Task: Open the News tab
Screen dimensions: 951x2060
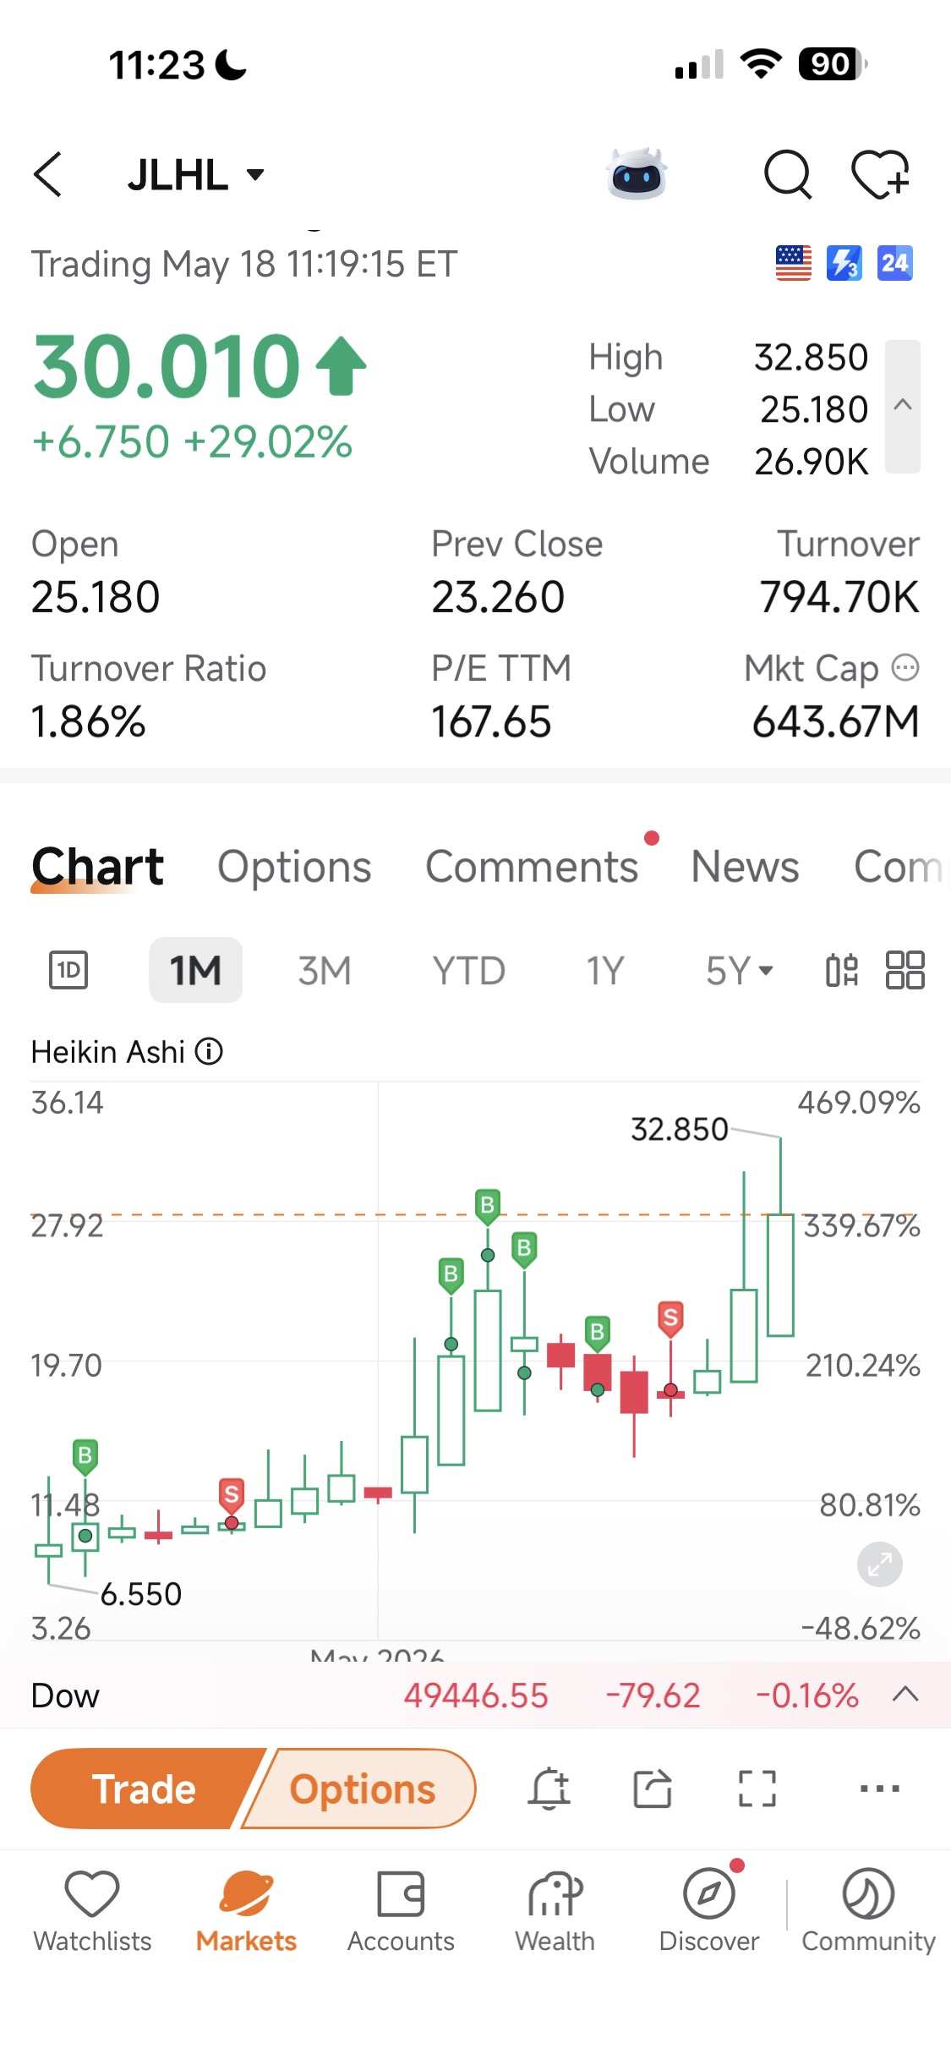Action: tap(745, 867)
